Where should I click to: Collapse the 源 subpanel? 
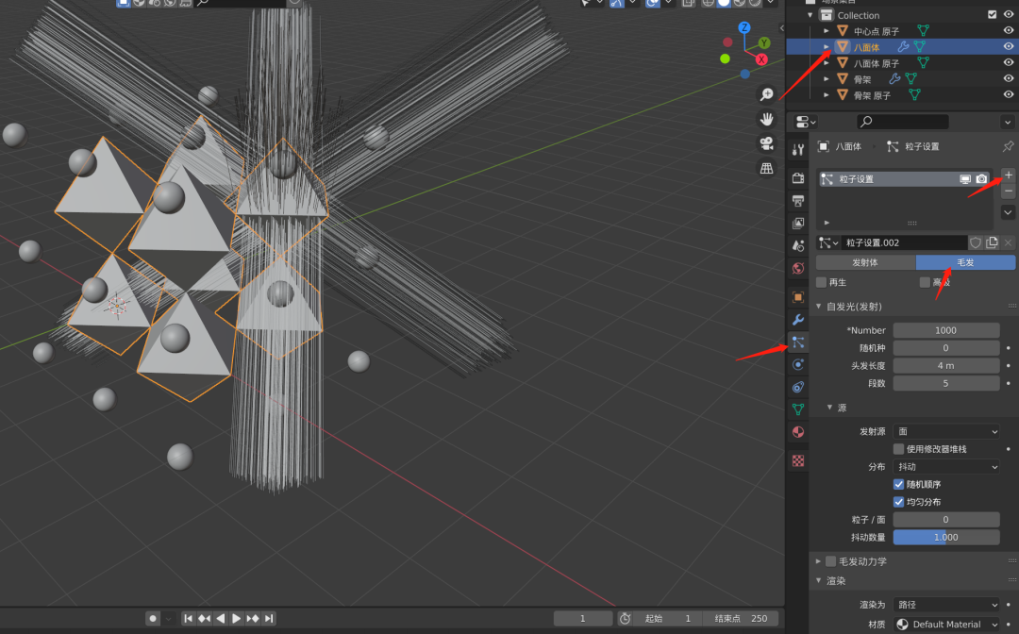(x=830, y=408)
